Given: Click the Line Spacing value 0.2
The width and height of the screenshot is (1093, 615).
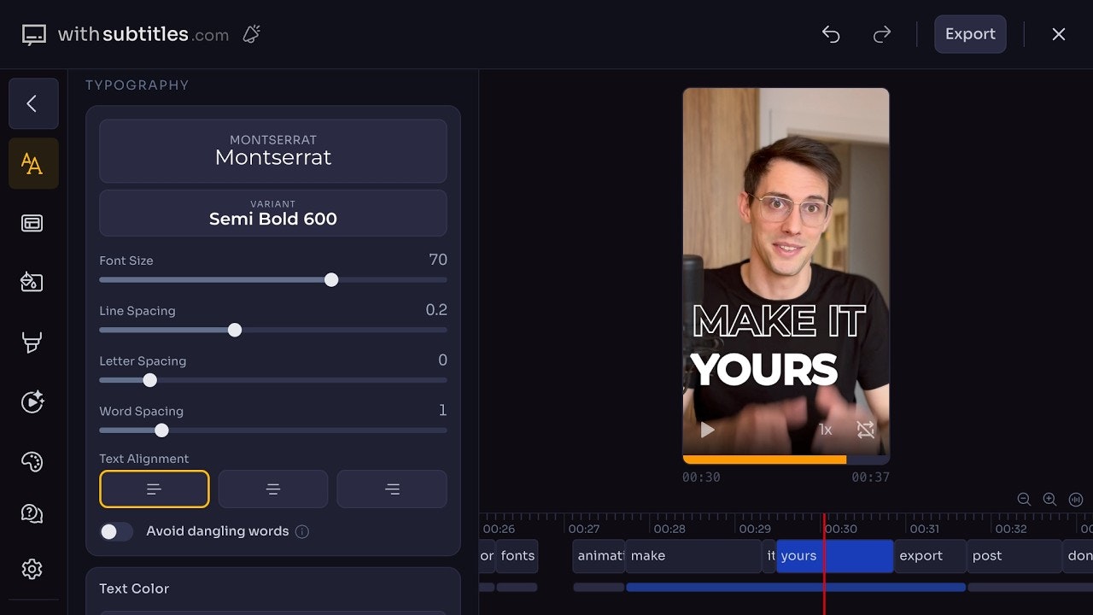Looking at the screenshot, I should [x=436, y=310].
